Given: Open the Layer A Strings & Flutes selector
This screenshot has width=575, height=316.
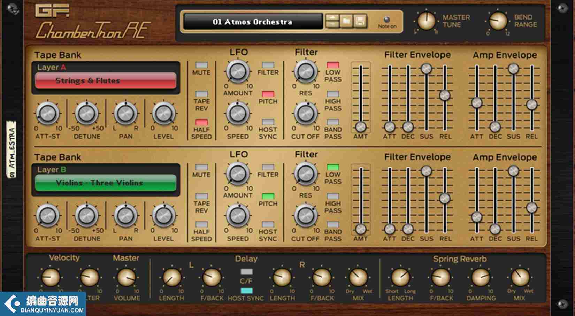Looking at the screenshot, I should pos(106,81).
